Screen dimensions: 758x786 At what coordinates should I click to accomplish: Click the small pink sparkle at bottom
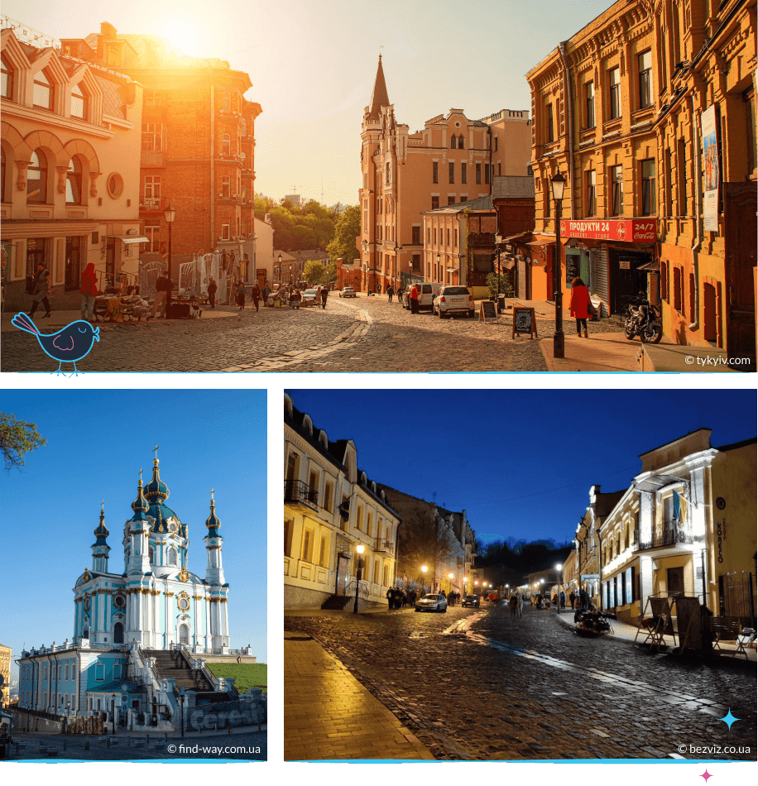tap(706, 775)
